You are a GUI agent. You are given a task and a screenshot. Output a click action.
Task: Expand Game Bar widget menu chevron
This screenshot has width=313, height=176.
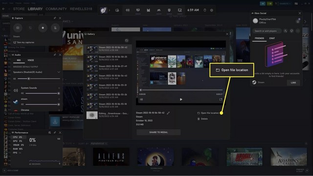pyautogui.click(x=110, y=10)
